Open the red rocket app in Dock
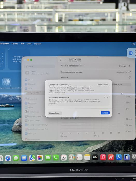Image resolution: width=136 pixels, height=181 pixels. 111,157
